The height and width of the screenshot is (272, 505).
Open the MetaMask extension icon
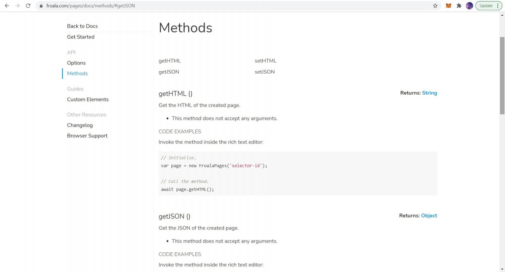448,6
